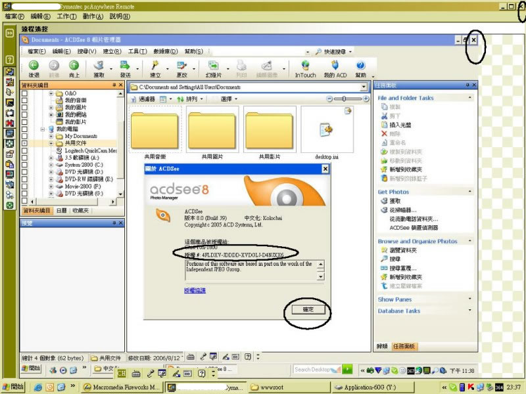Click the license text box down scroll arrow
This screenshot has height=394, width=526.
coord(321,276)
